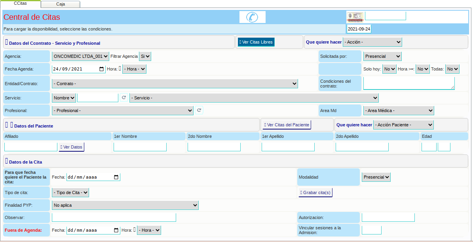
Task: Open calendar picker in Datos de la Cita fecha
Action: pyautogui.click(x=116, y=177)
